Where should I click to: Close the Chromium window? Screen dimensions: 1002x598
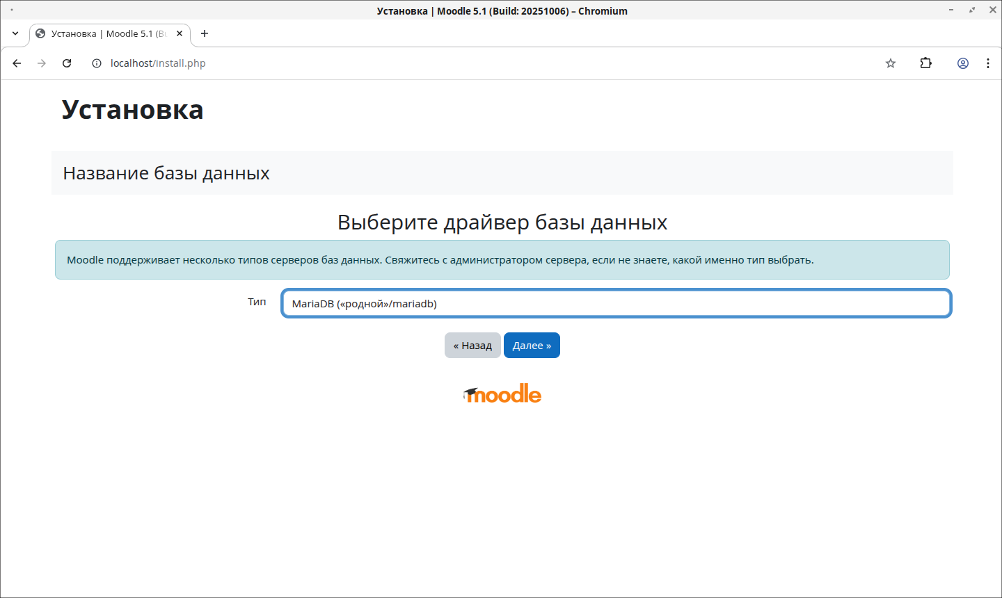point(992,10)
